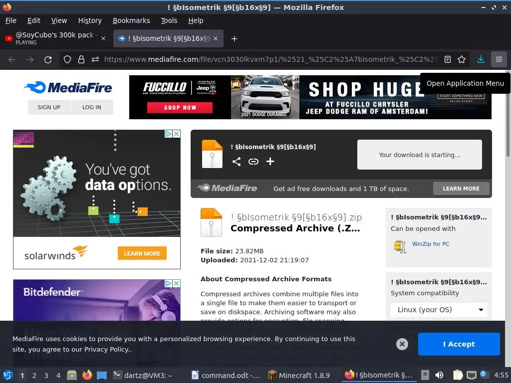The image size is (511, 383).
Task: Open the WinZip for PC link
Action: point(431,244)
